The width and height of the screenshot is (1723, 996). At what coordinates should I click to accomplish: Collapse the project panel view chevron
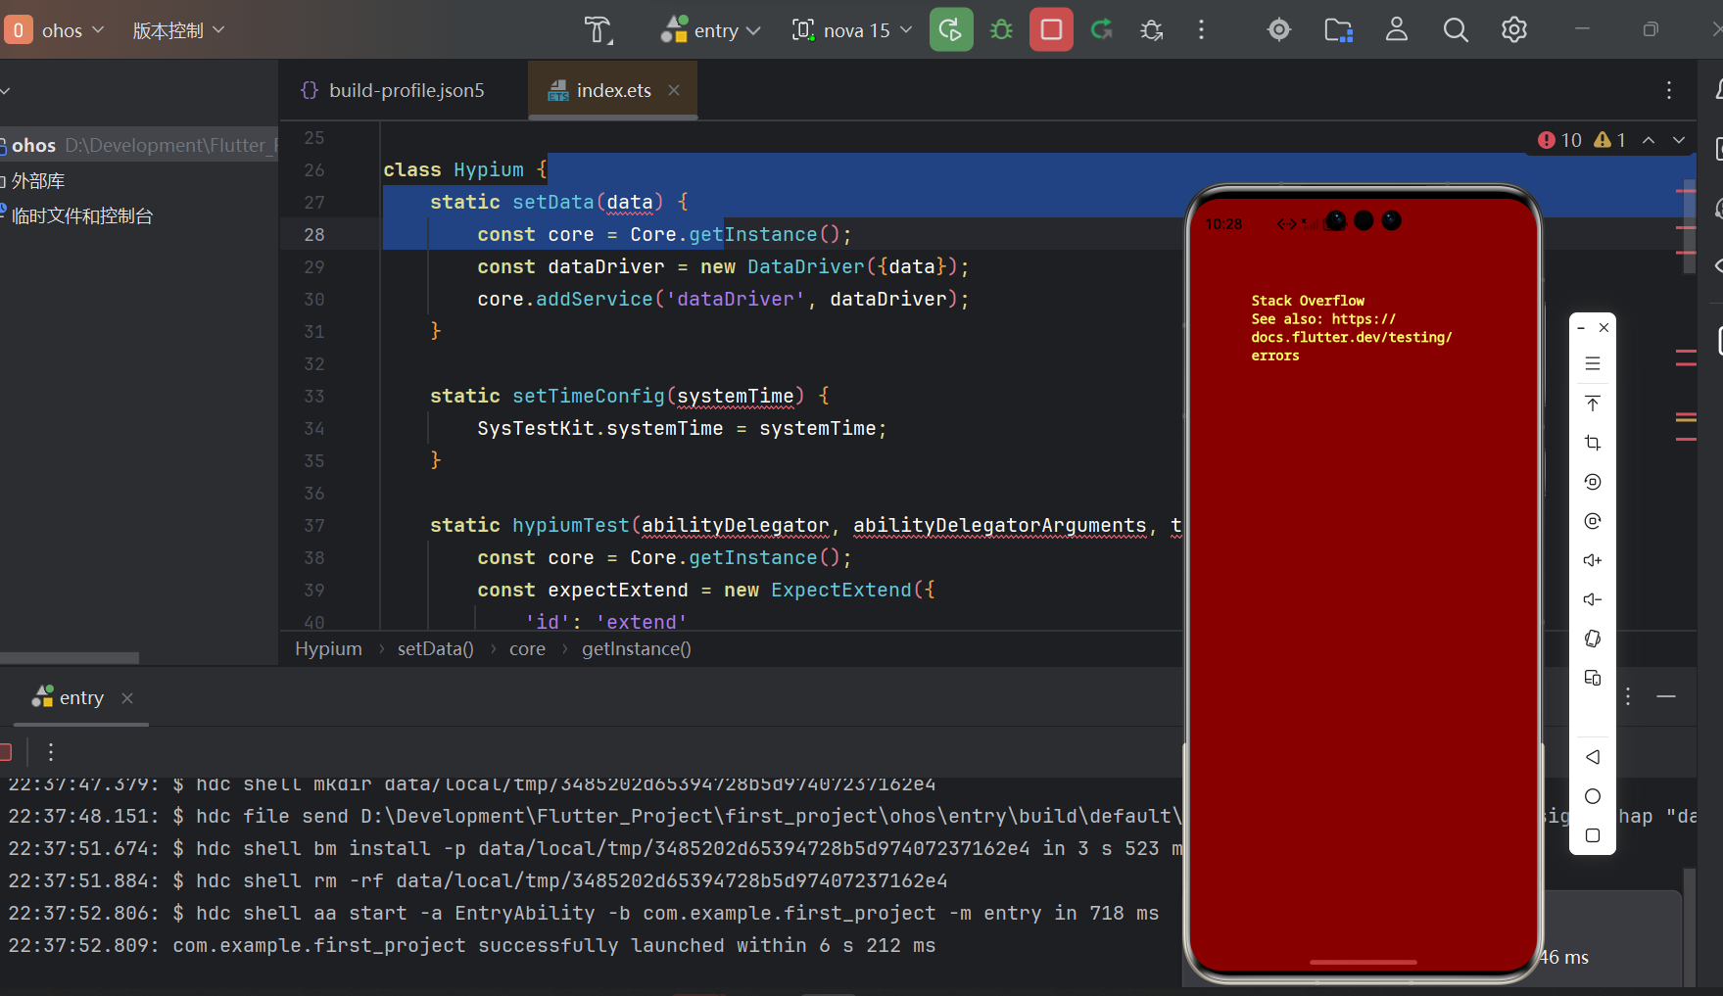tap(5, 91)
